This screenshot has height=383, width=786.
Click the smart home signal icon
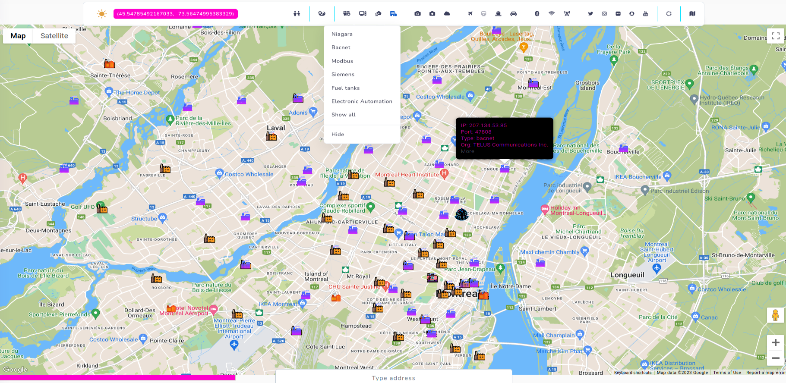click(x=378, y=14)
